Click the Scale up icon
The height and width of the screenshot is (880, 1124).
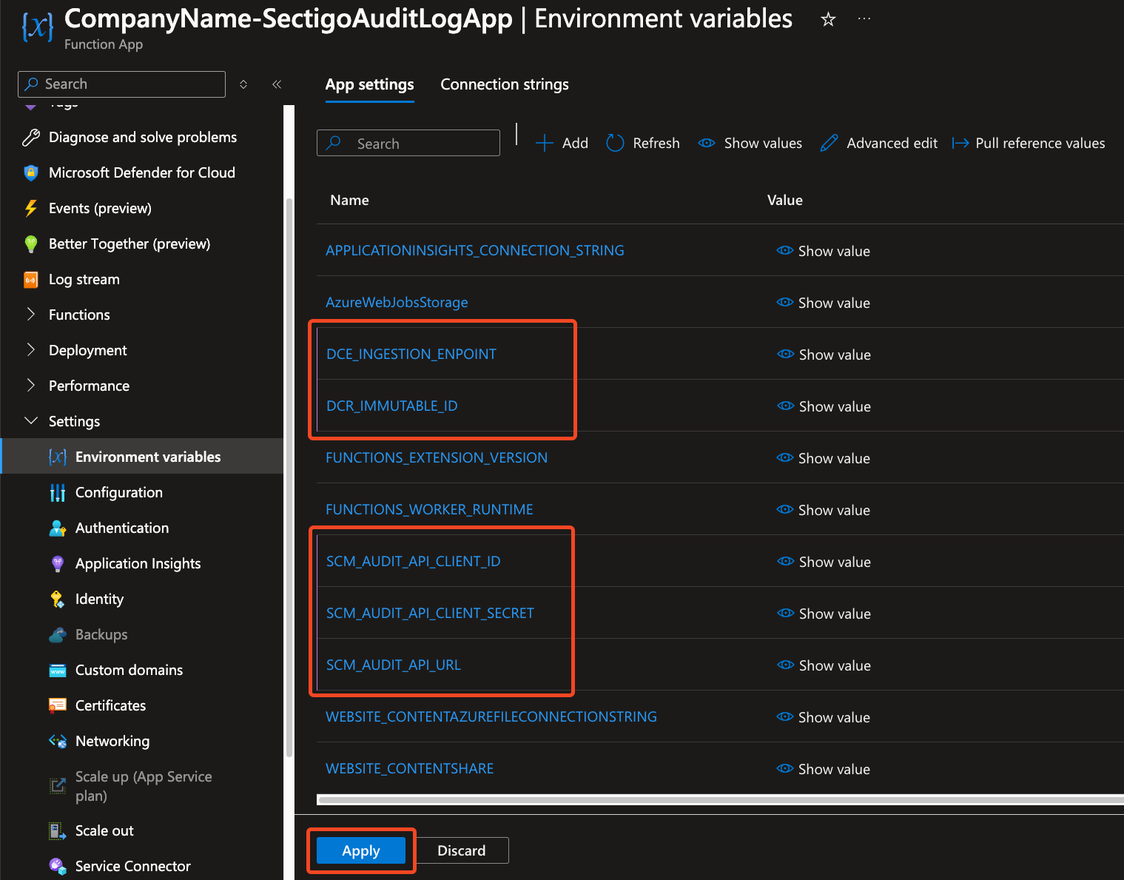click(x=58, y=786)
